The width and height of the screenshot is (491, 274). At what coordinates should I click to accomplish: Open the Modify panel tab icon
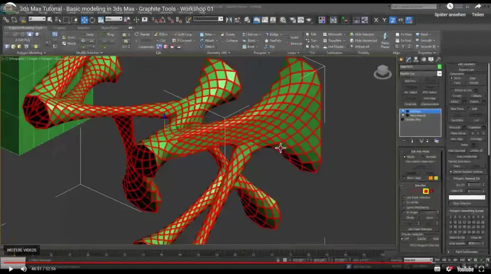(x=408, y=59)
